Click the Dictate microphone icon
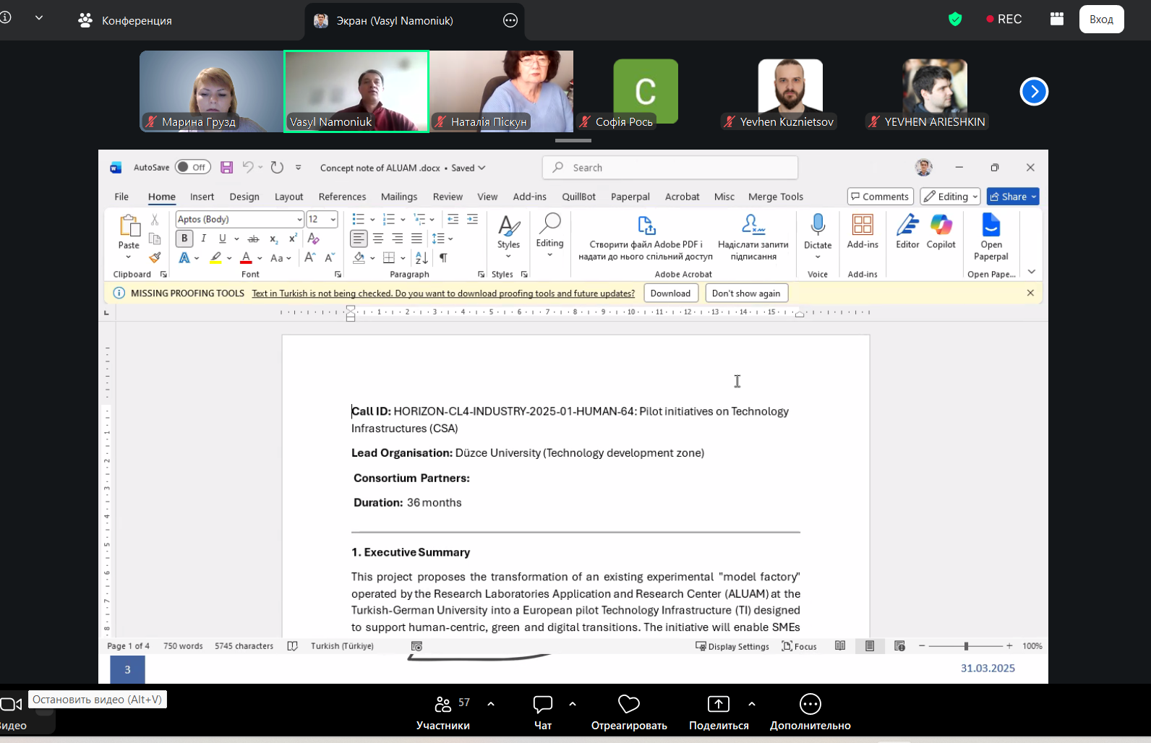Viewport: 1151px width, 743px height. (x=818, y=225)
